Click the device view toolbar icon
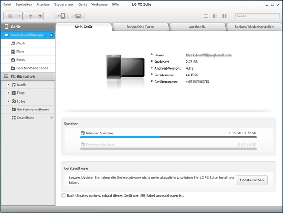283x213 pixels. pos(10,16)
